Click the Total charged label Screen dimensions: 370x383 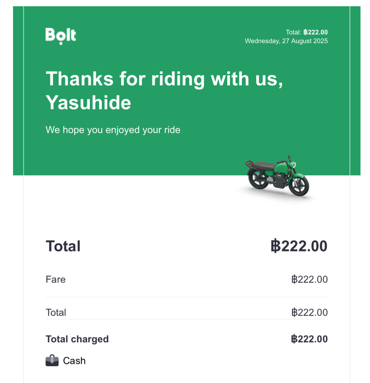pos(77,339)
